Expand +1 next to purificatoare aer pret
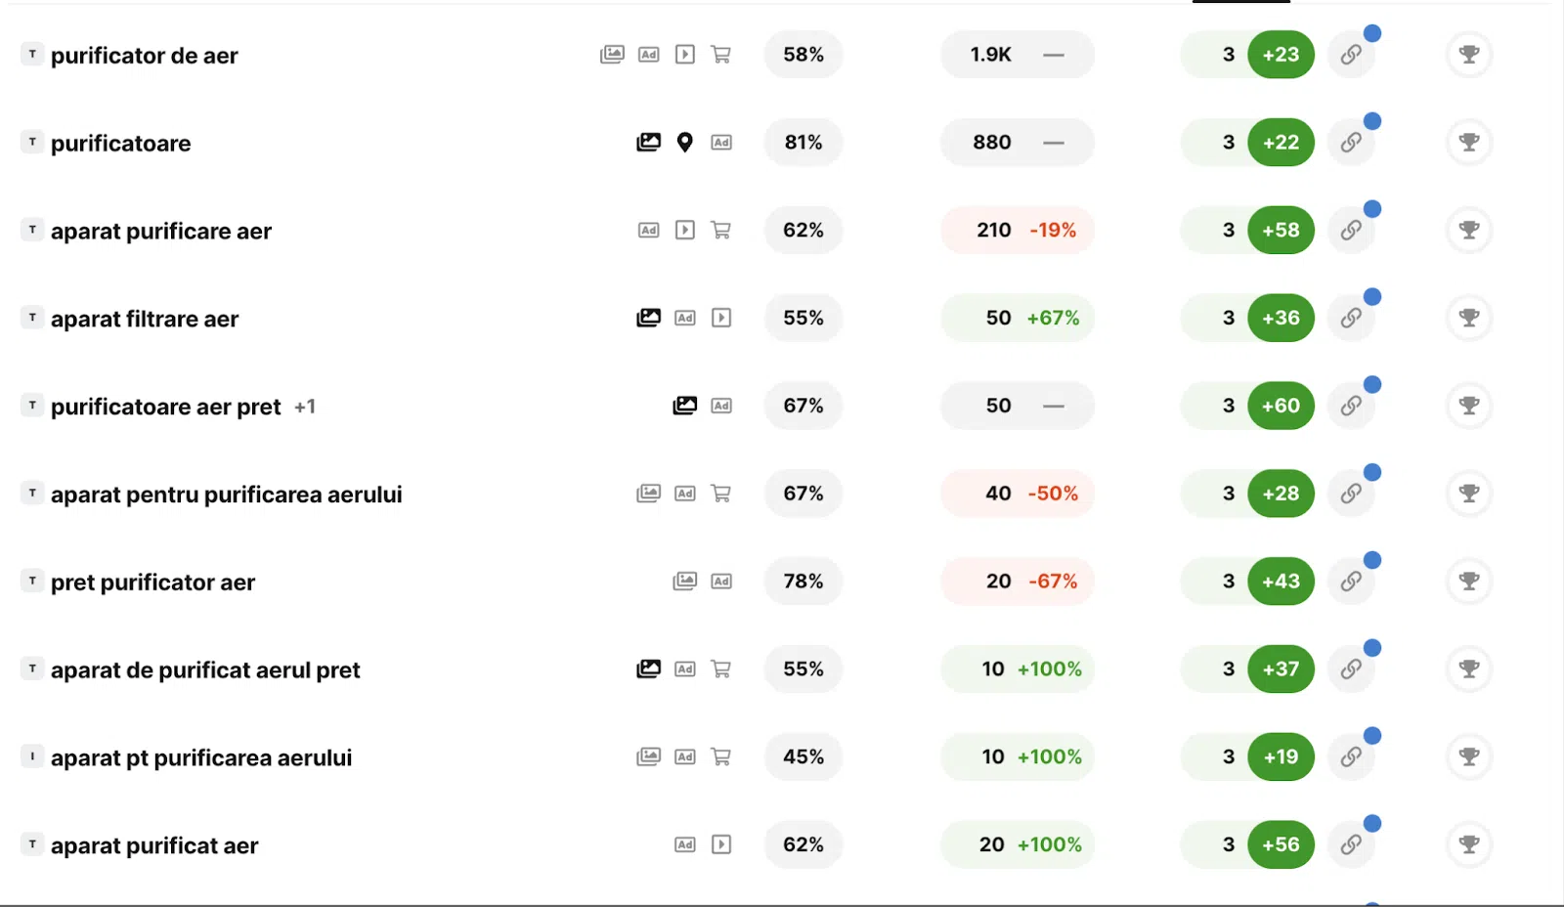The image size is (1564, 907). click(305, 407)
